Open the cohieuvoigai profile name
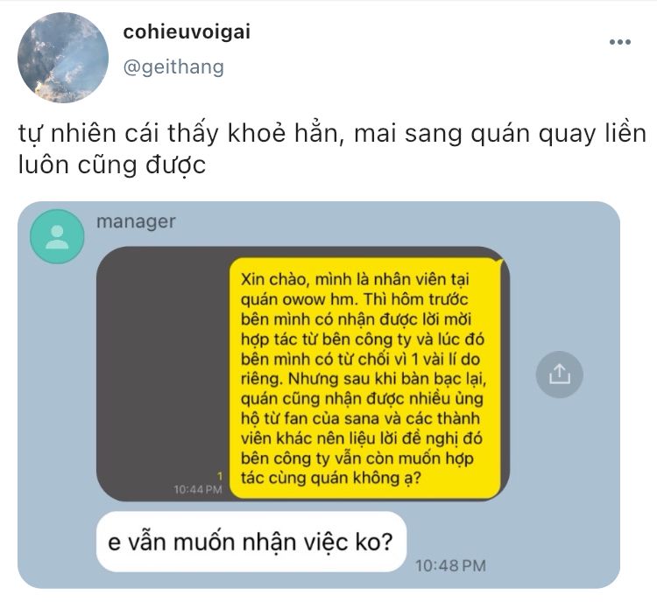 [x=187, y=32]
